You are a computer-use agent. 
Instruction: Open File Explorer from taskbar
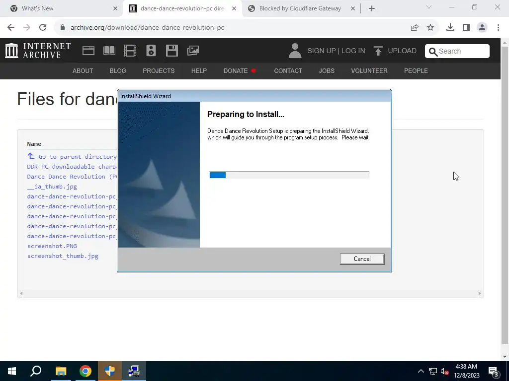[61, 371]
